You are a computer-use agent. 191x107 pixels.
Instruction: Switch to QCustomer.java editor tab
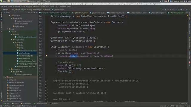coord(98,13)
